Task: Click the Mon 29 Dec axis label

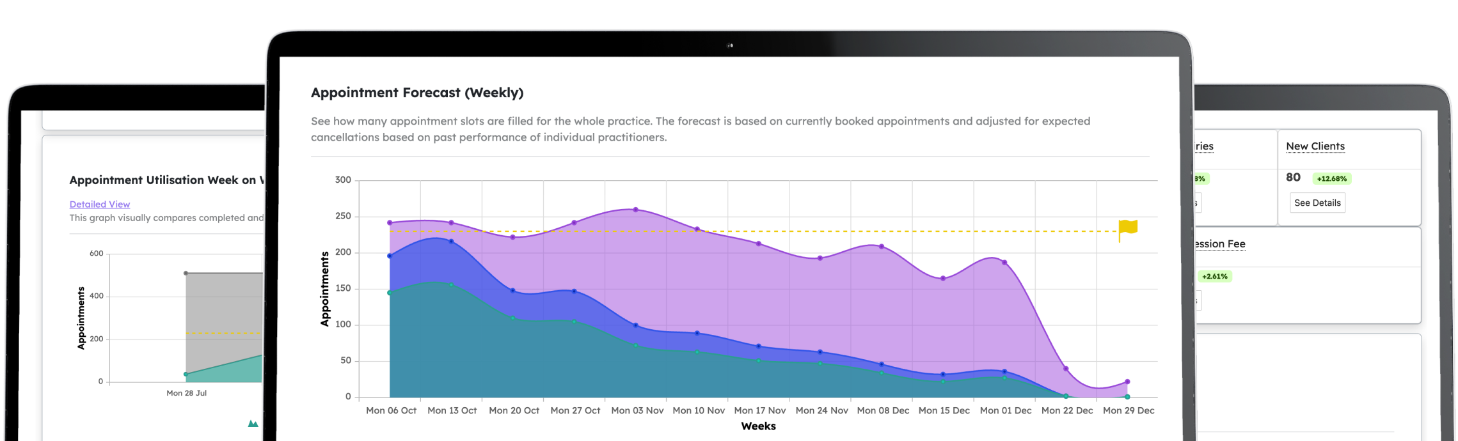Action: click(x=1128, y=410)
